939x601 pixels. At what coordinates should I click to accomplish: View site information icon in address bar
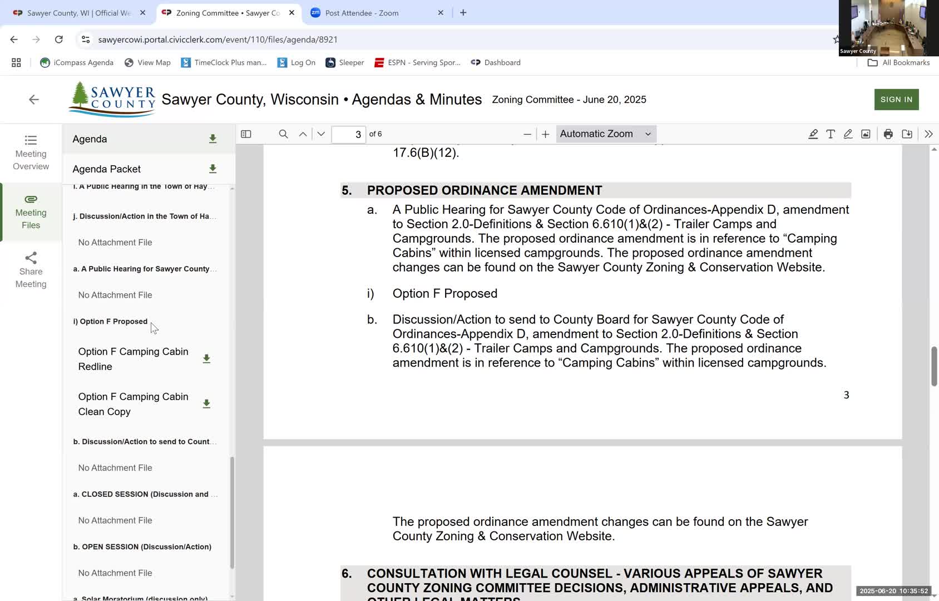tap(85, 40)
